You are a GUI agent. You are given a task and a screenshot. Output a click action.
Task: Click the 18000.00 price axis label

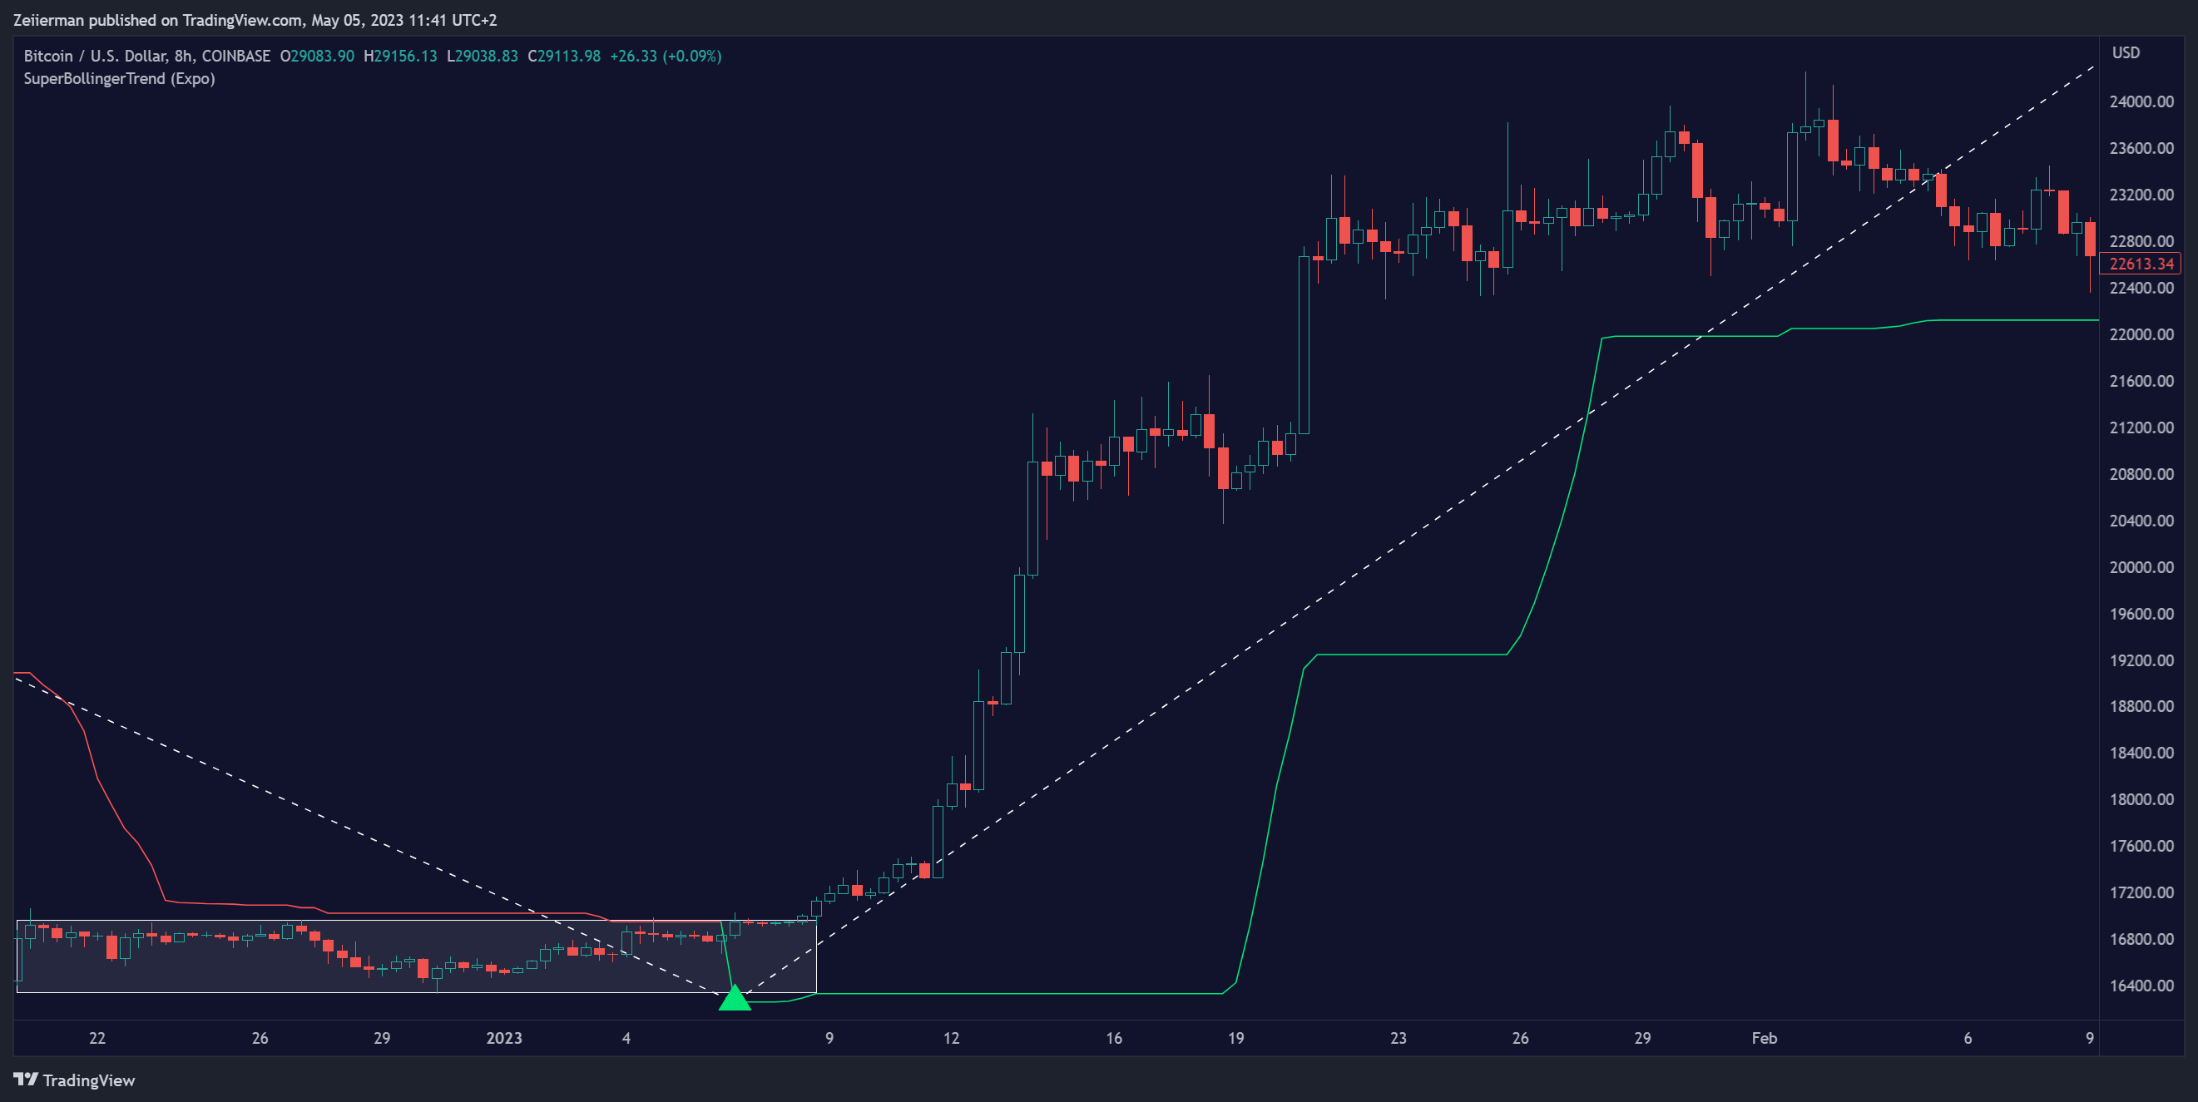point(2141,799)
